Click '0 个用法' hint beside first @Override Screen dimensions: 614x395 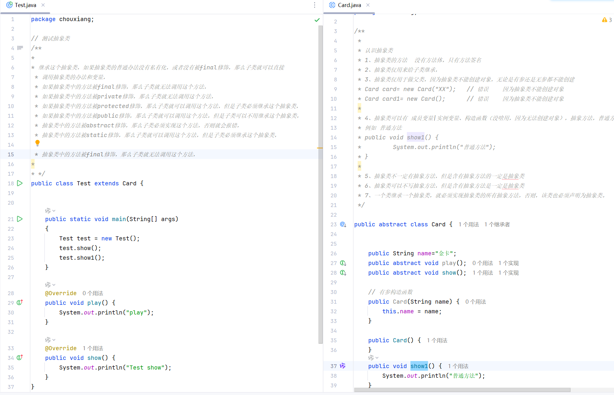[93, 293]
